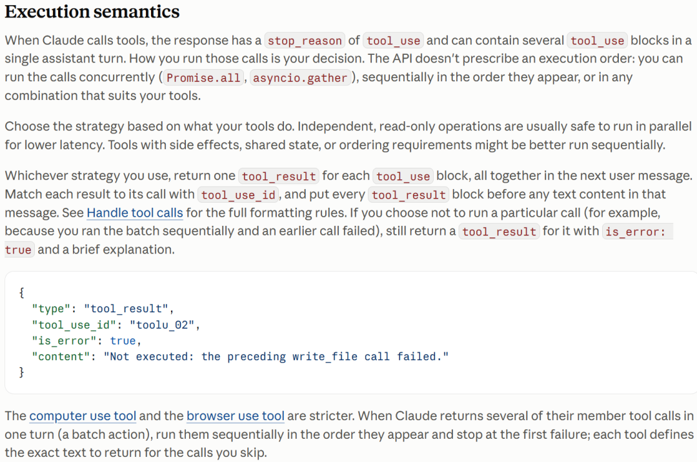
Task: Click the closing curly brace of JSON
Action: point(21,372)
